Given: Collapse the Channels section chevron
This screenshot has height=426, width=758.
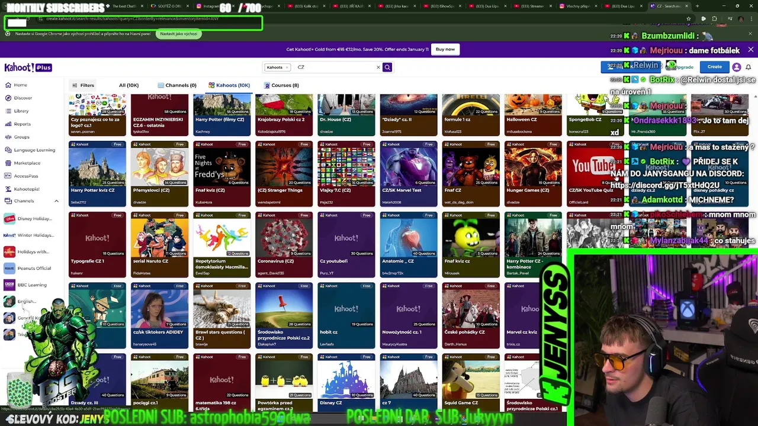Looking at the screenshot, I should (56, 201).
